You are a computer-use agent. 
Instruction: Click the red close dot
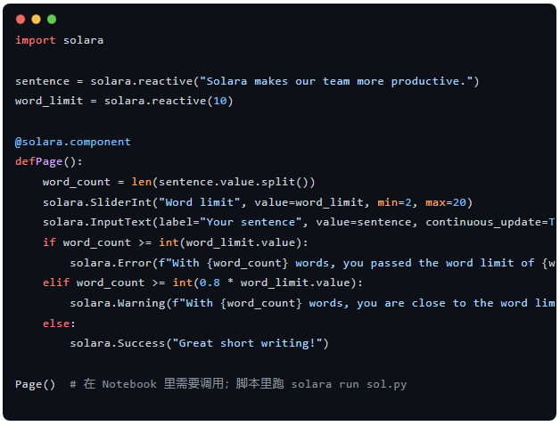[x=21, y=19]
